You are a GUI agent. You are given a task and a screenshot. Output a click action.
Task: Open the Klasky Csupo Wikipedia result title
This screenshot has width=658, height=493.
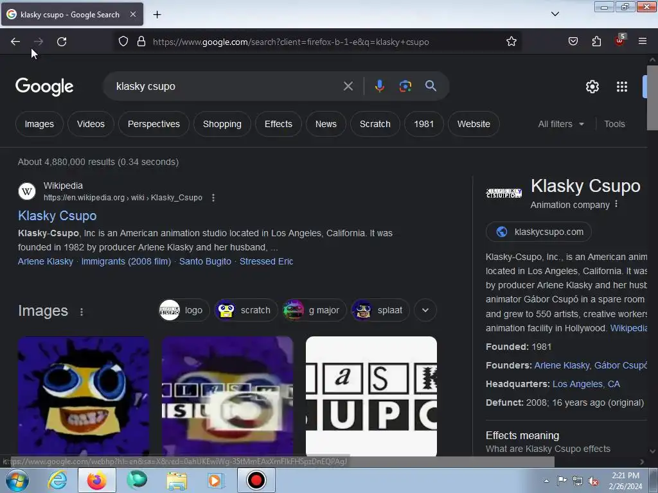pos(57,216)
